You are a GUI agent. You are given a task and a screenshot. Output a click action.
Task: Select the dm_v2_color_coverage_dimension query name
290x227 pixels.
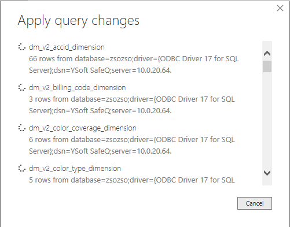83,128
